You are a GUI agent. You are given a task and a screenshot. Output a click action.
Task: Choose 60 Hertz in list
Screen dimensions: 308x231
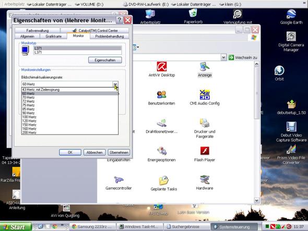tap(70, 94)
